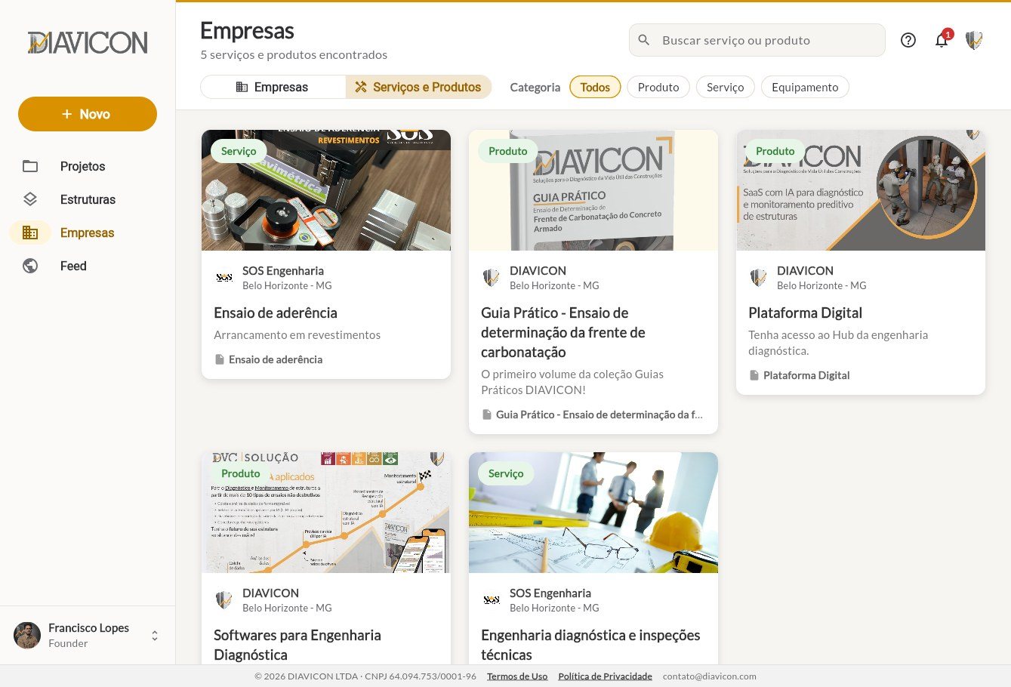The image size is (1011, 687).
Task: Open the Plataforma Digital card image
Action: [x=861, y=190]
